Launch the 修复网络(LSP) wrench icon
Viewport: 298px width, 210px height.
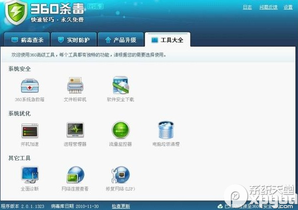point(120,174)
